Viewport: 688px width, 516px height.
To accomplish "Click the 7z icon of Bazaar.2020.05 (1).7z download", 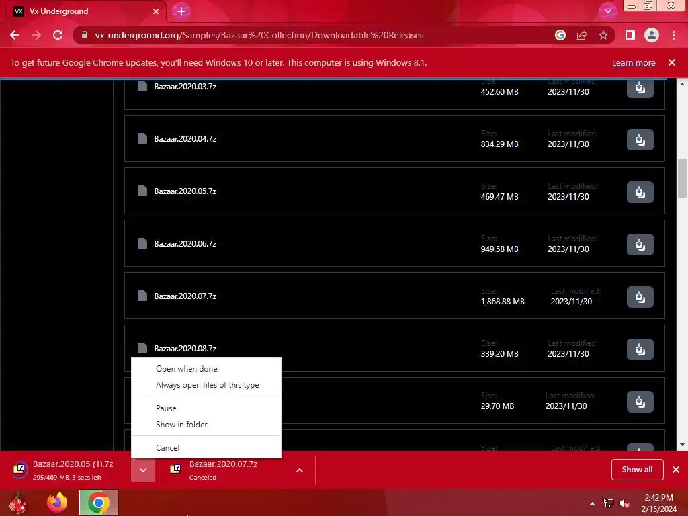I will pos(19,470).
